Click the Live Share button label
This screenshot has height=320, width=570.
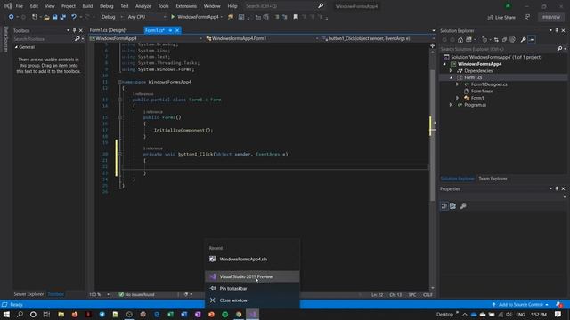click(x=505, y=18)
